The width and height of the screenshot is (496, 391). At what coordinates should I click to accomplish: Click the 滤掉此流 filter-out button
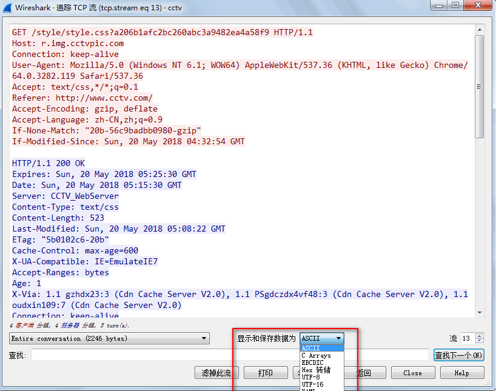[216, 372]
